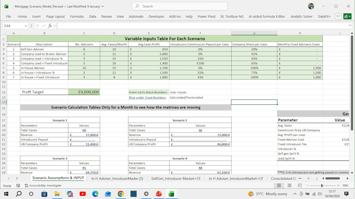Open the File menu
The height and width of the screenshot is (199, 355).
pos(8,17)
